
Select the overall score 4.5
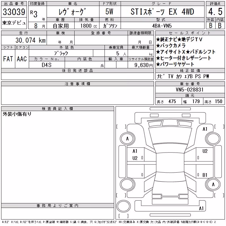coord(215,12)
